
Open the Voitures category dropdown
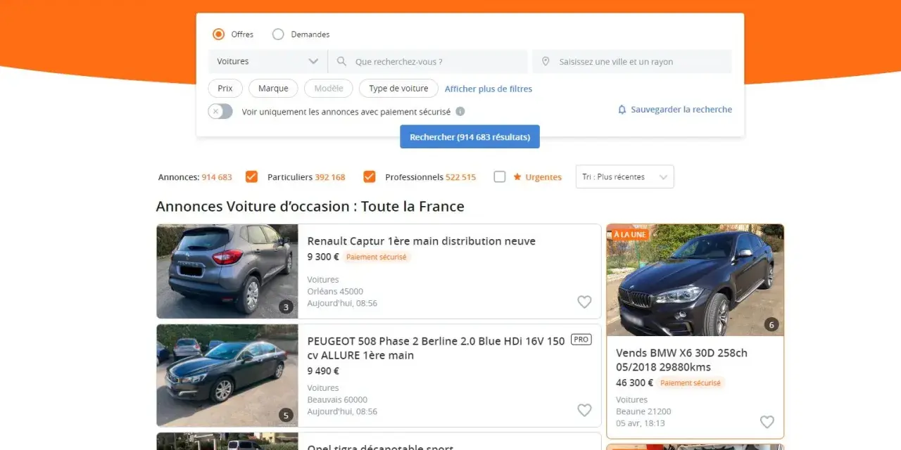coord(267,61)
